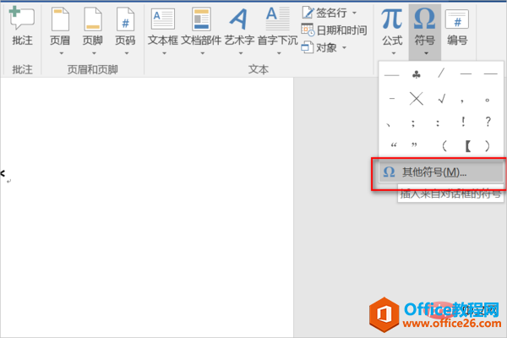Insert the opening double quote “ symbol

394,145
